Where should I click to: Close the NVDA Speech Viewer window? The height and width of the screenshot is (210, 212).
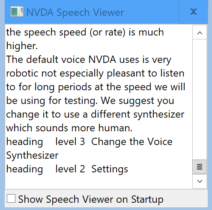(x=193, y=12)
